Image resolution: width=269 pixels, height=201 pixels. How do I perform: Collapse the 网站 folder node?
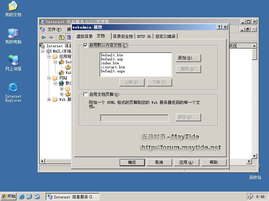[x=49, y=78]
